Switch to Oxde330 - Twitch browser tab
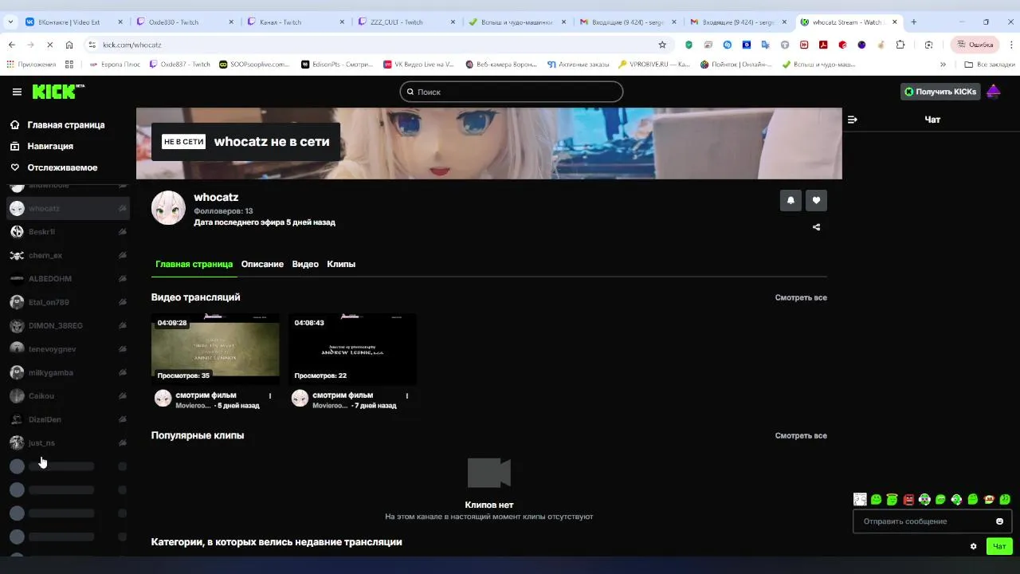 coord(182,22)
